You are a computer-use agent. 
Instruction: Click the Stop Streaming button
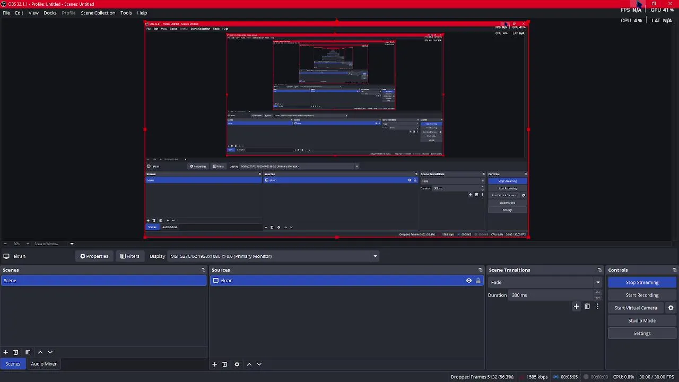pyautogui.click(x=642, y=282)
